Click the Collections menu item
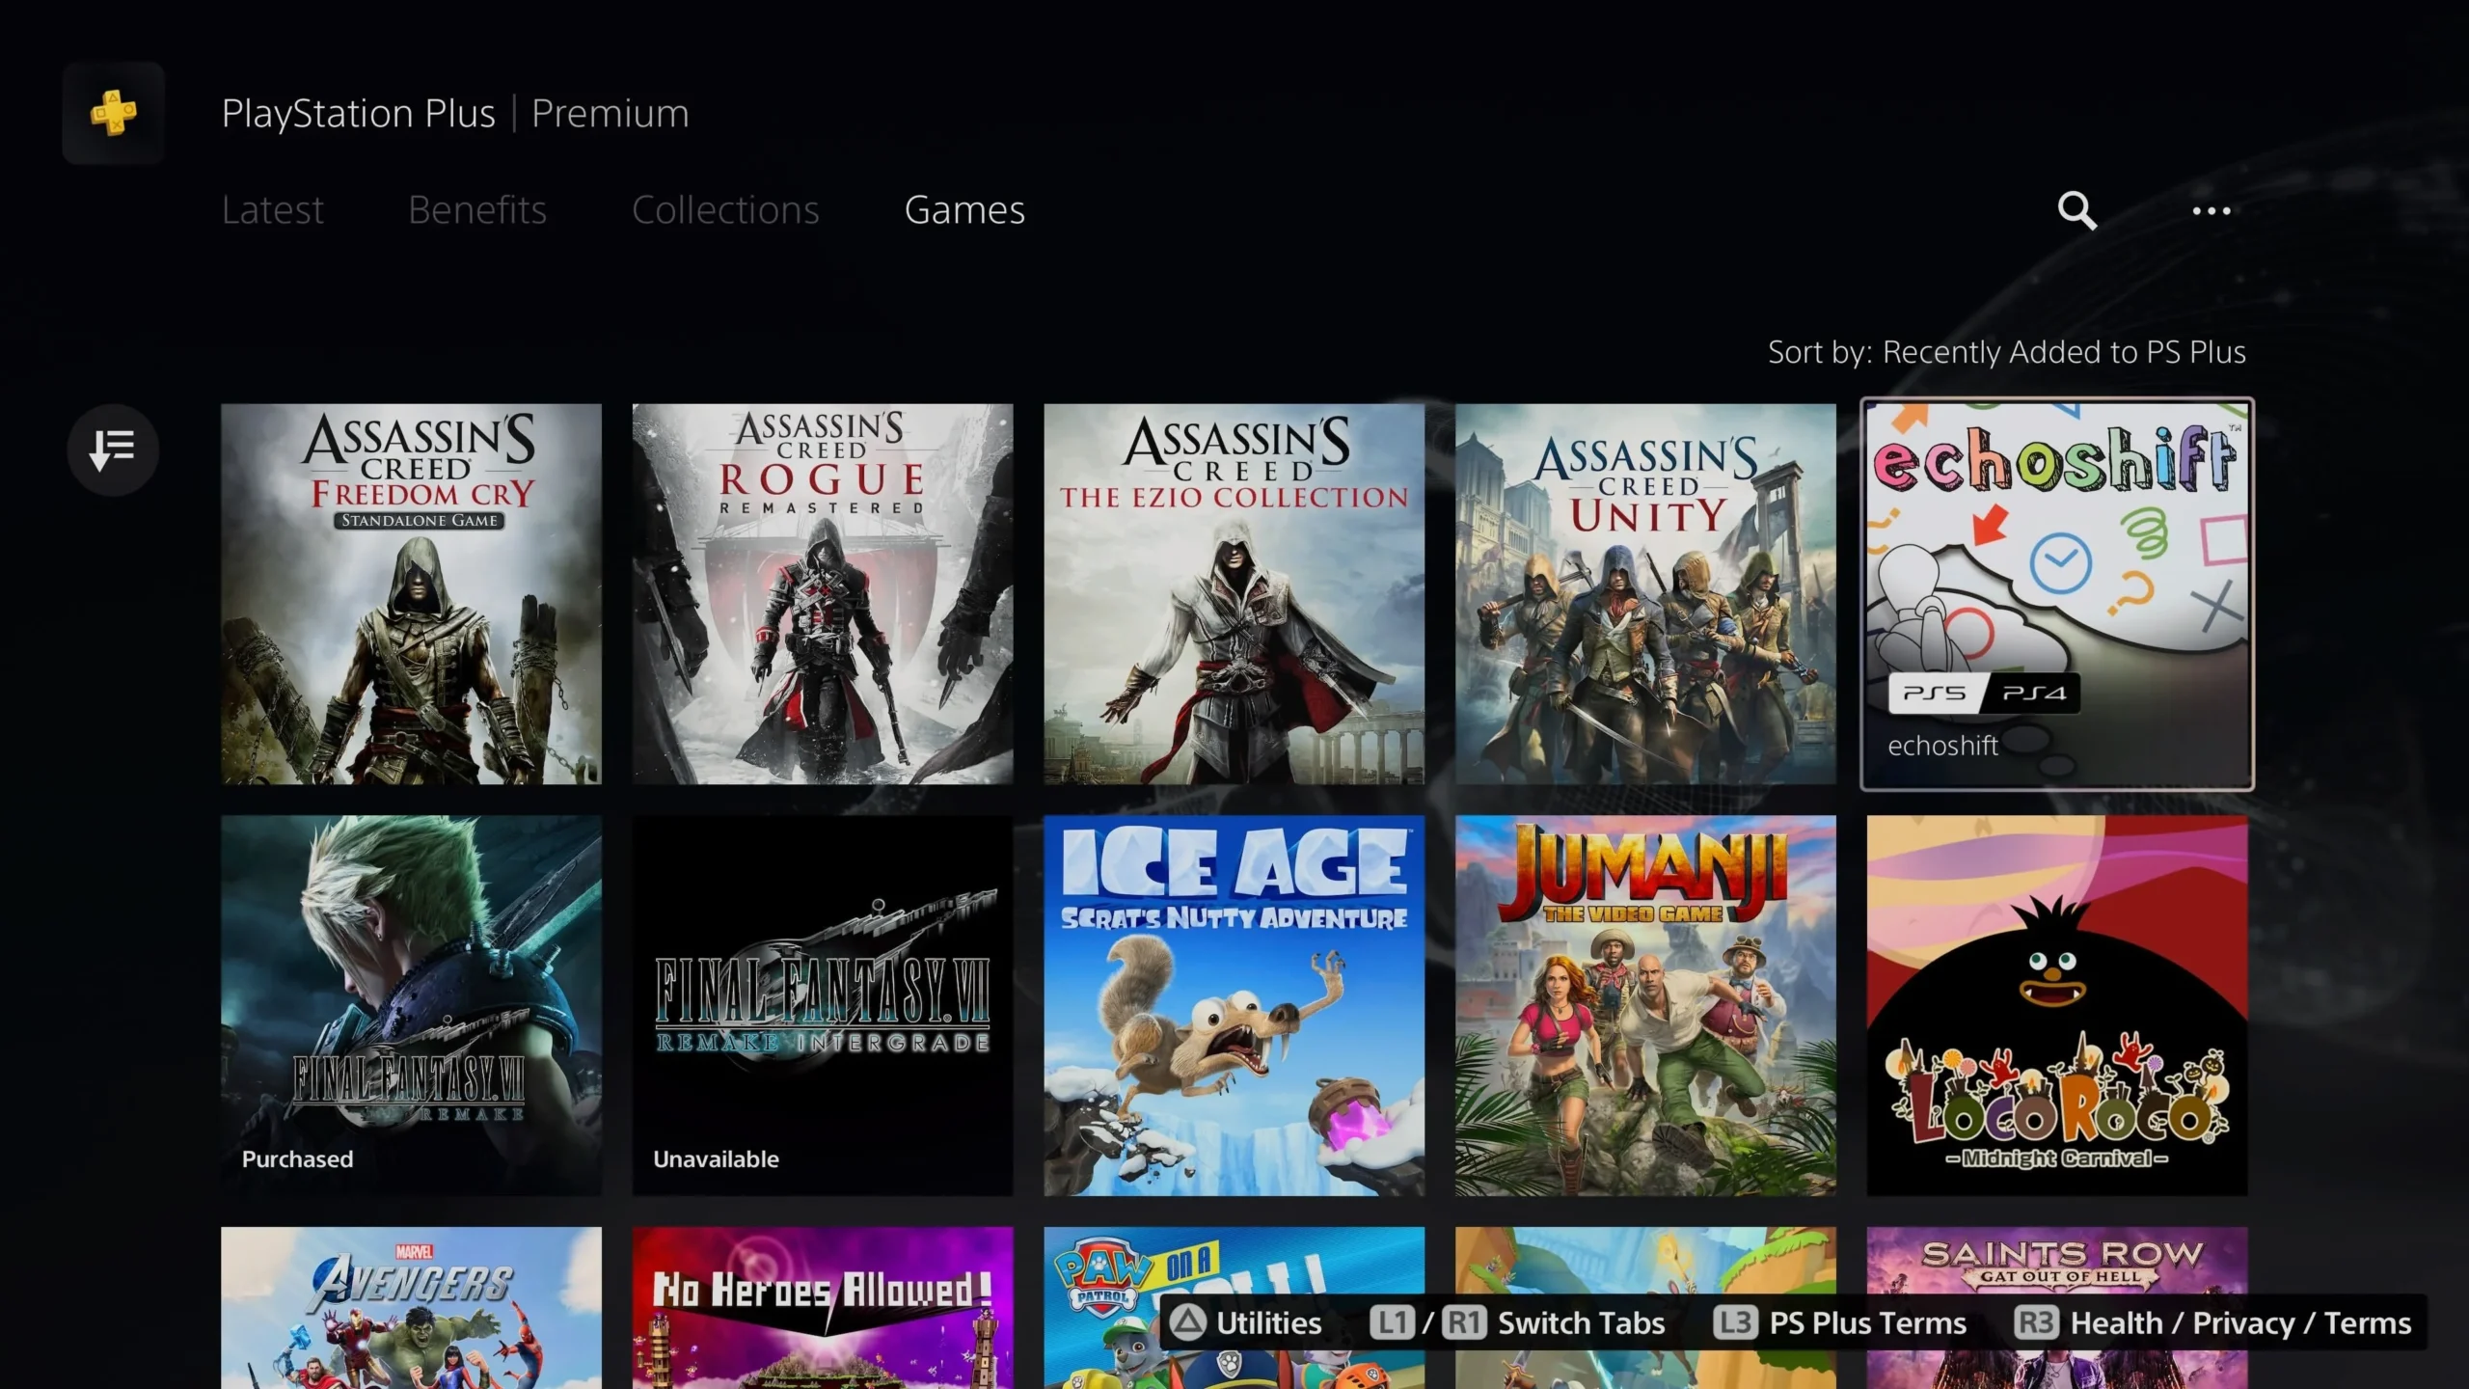Image resolution: width=2469 pixels, height=1389 pixels. [x=726, y=208]
